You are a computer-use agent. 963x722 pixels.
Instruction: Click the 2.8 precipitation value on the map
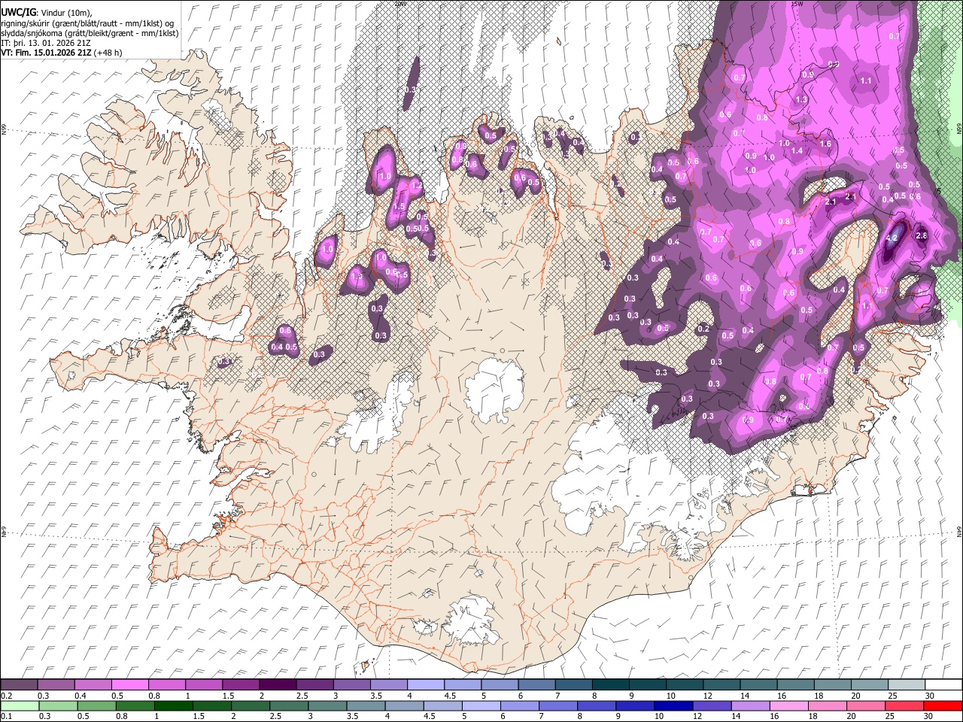pyautogui.click(x=922, y=235)
